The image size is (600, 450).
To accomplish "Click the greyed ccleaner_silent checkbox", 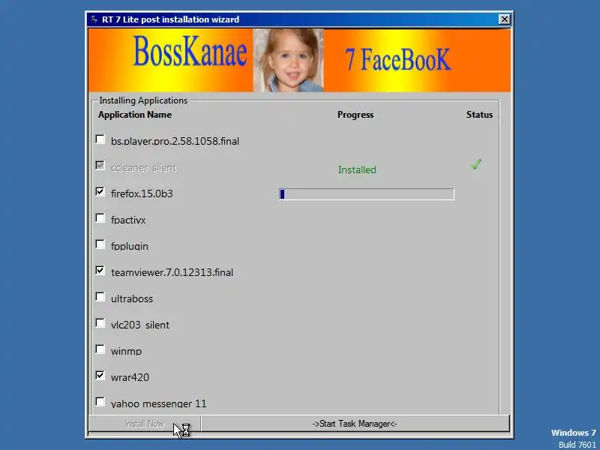I will 100,166.
